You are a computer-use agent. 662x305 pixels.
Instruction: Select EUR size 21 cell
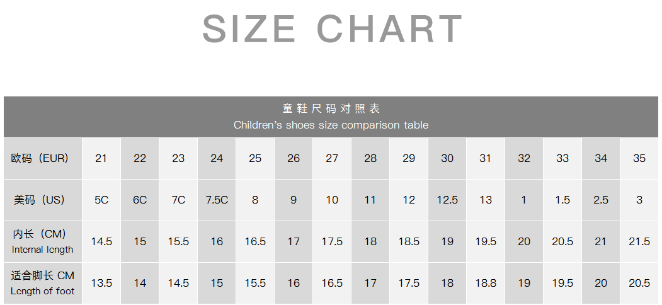[101, 158]
